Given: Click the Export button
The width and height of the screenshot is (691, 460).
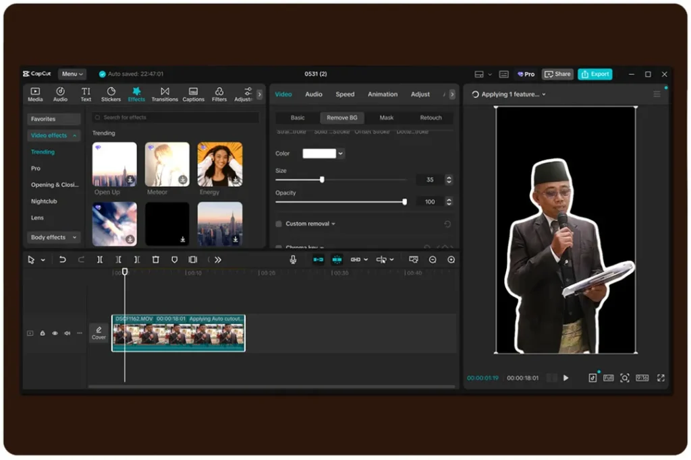Looking at the screenshot, I should point(595,74).
